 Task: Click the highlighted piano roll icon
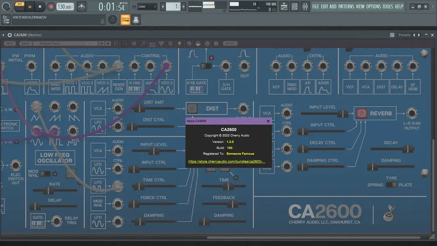[x=125, y=20]
